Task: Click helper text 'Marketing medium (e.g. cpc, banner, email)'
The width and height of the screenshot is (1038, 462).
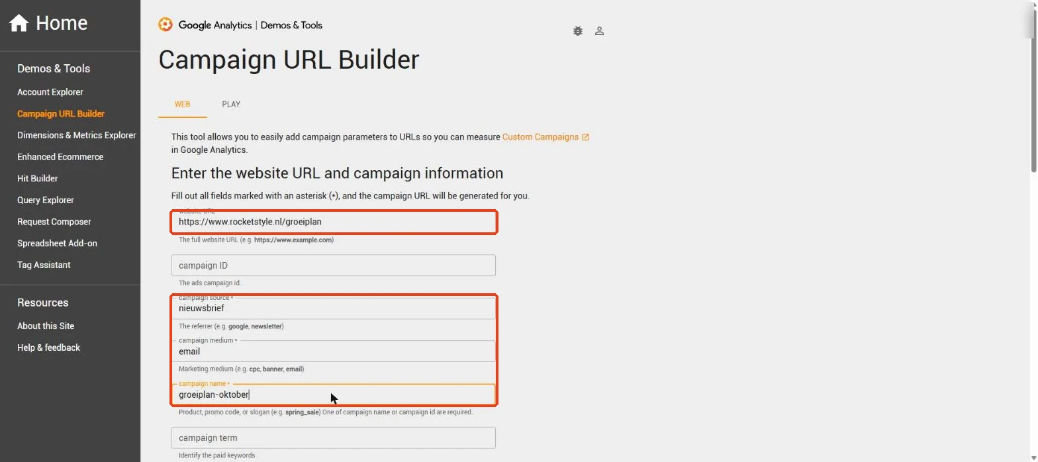Action: (x=242, y=369)
